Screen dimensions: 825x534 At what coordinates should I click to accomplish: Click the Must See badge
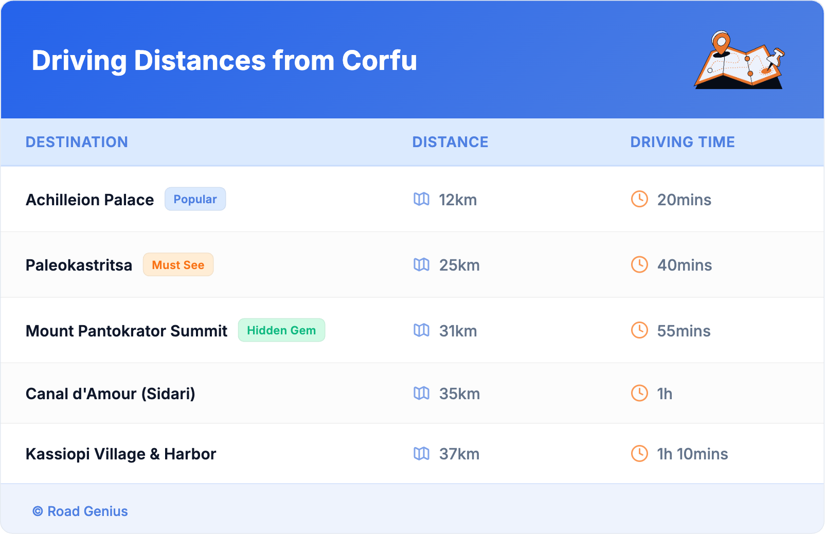point(178,265)
